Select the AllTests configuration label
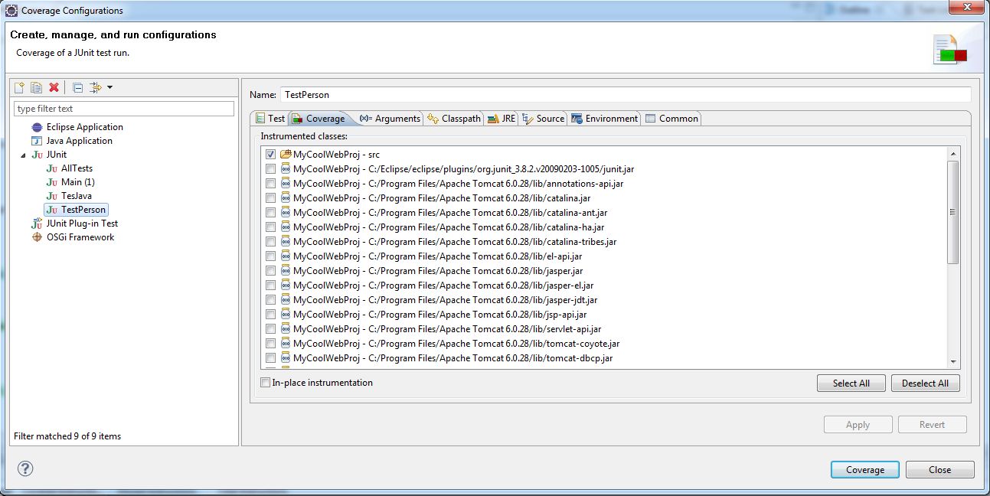This screenshot has height=496, width=990. (77, 168)
